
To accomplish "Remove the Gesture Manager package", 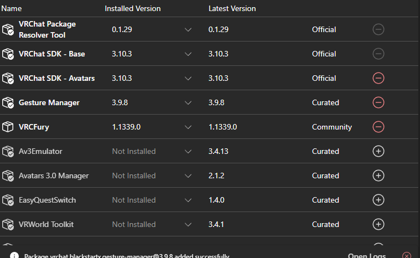I will (378, 102).
